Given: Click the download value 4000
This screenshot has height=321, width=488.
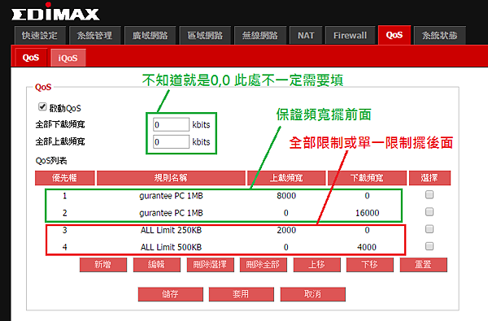Looking at the screenshot, I should point(367,247).
